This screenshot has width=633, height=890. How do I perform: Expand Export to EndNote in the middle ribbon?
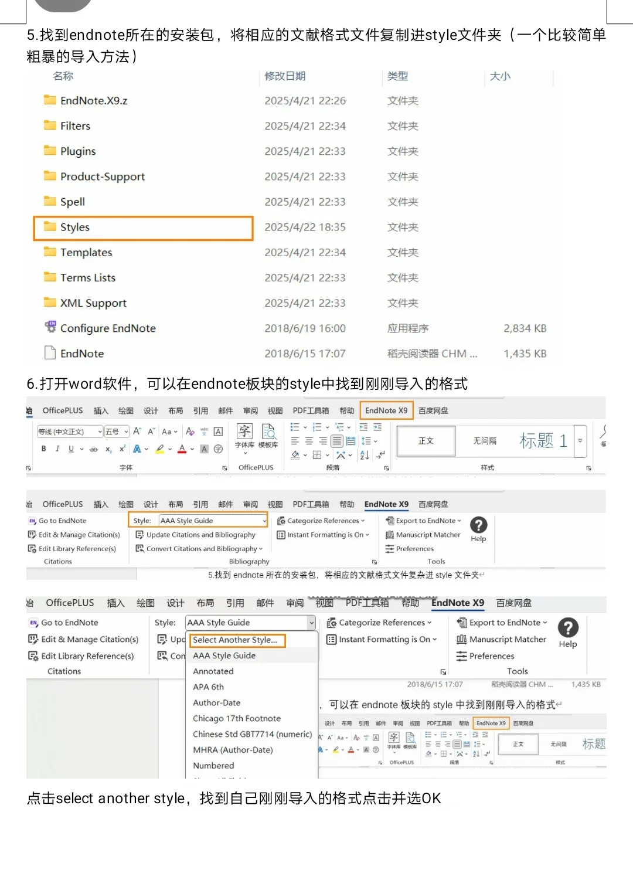[423, 521]
